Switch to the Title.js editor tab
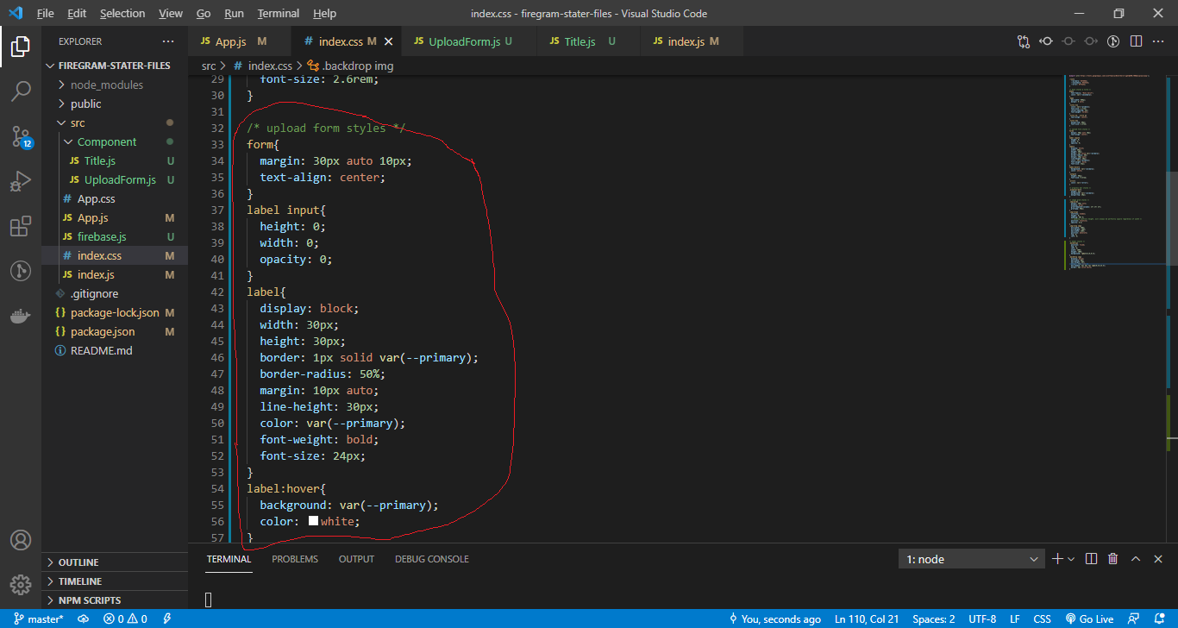The image size is (1178, 628). [x=589, y=41]
